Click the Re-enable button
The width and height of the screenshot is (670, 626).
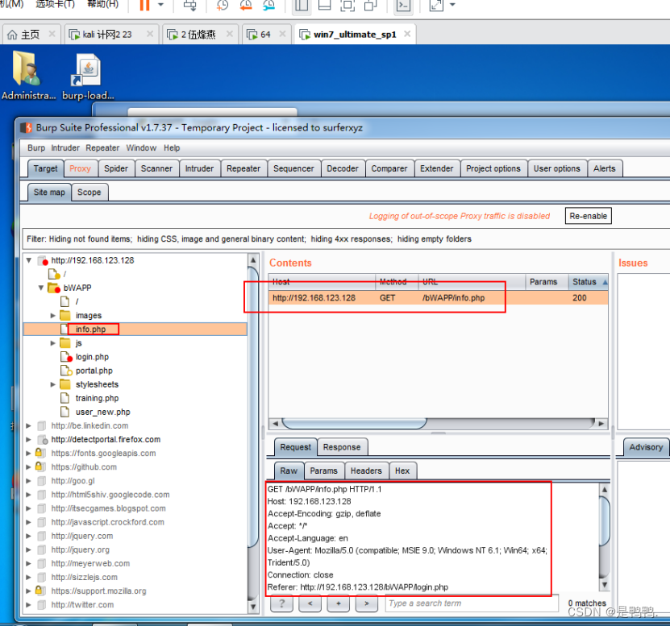point(589,216)
